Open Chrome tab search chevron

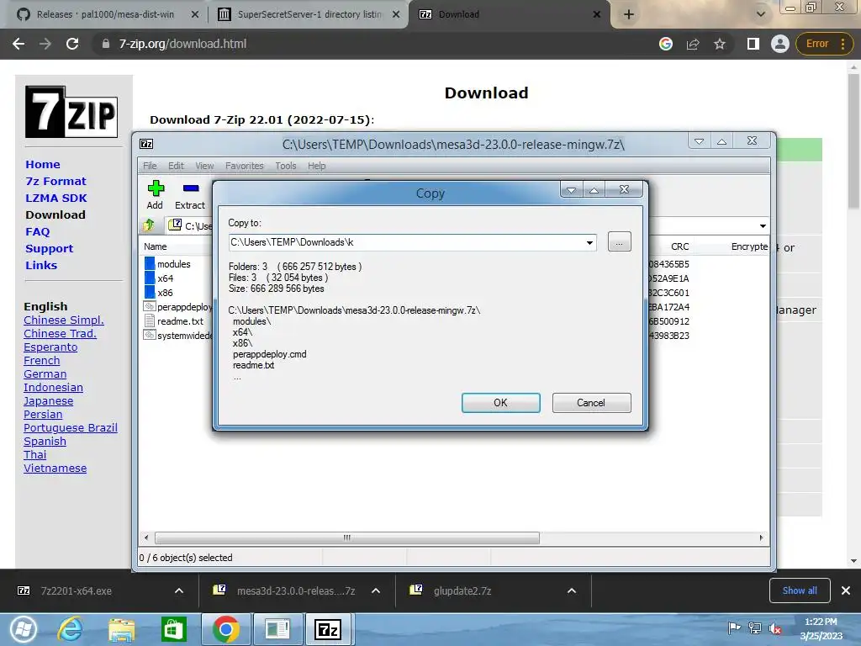click(760, 14)
